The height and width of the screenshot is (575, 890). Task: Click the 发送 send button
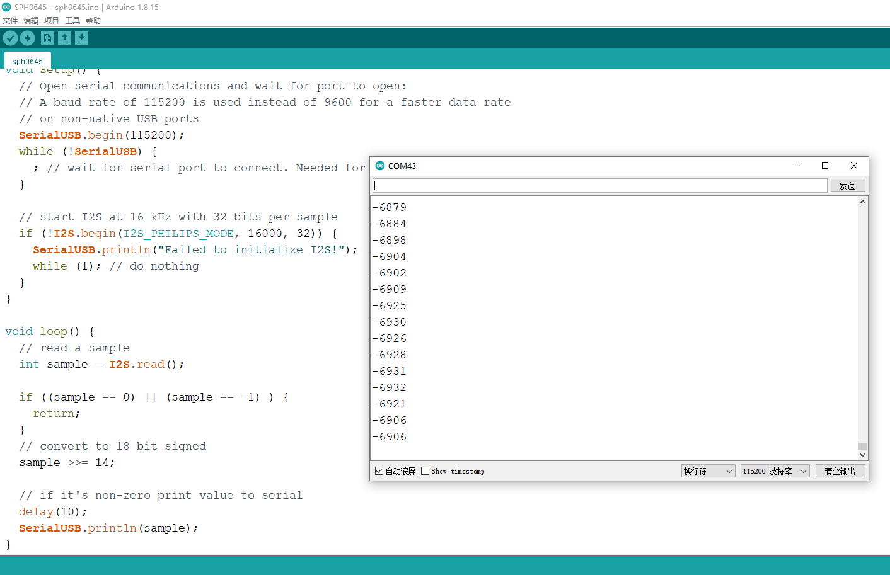tap(848, 186)
